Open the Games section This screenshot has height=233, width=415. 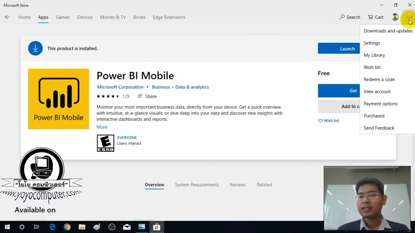63,17
